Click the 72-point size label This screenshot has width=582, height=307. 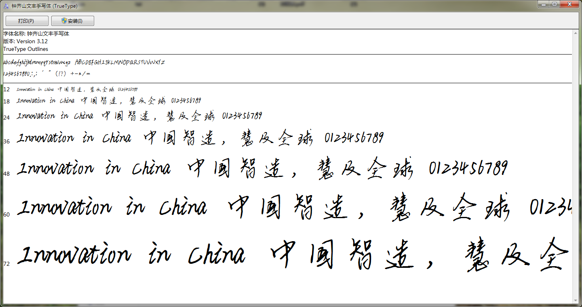pyautogui.click(x=6, y=264)
